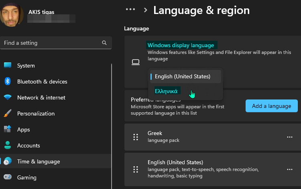Click 'language pack' text under Greek
The height and width of the screenshot is (189, 301).
(x=163, y=140)
